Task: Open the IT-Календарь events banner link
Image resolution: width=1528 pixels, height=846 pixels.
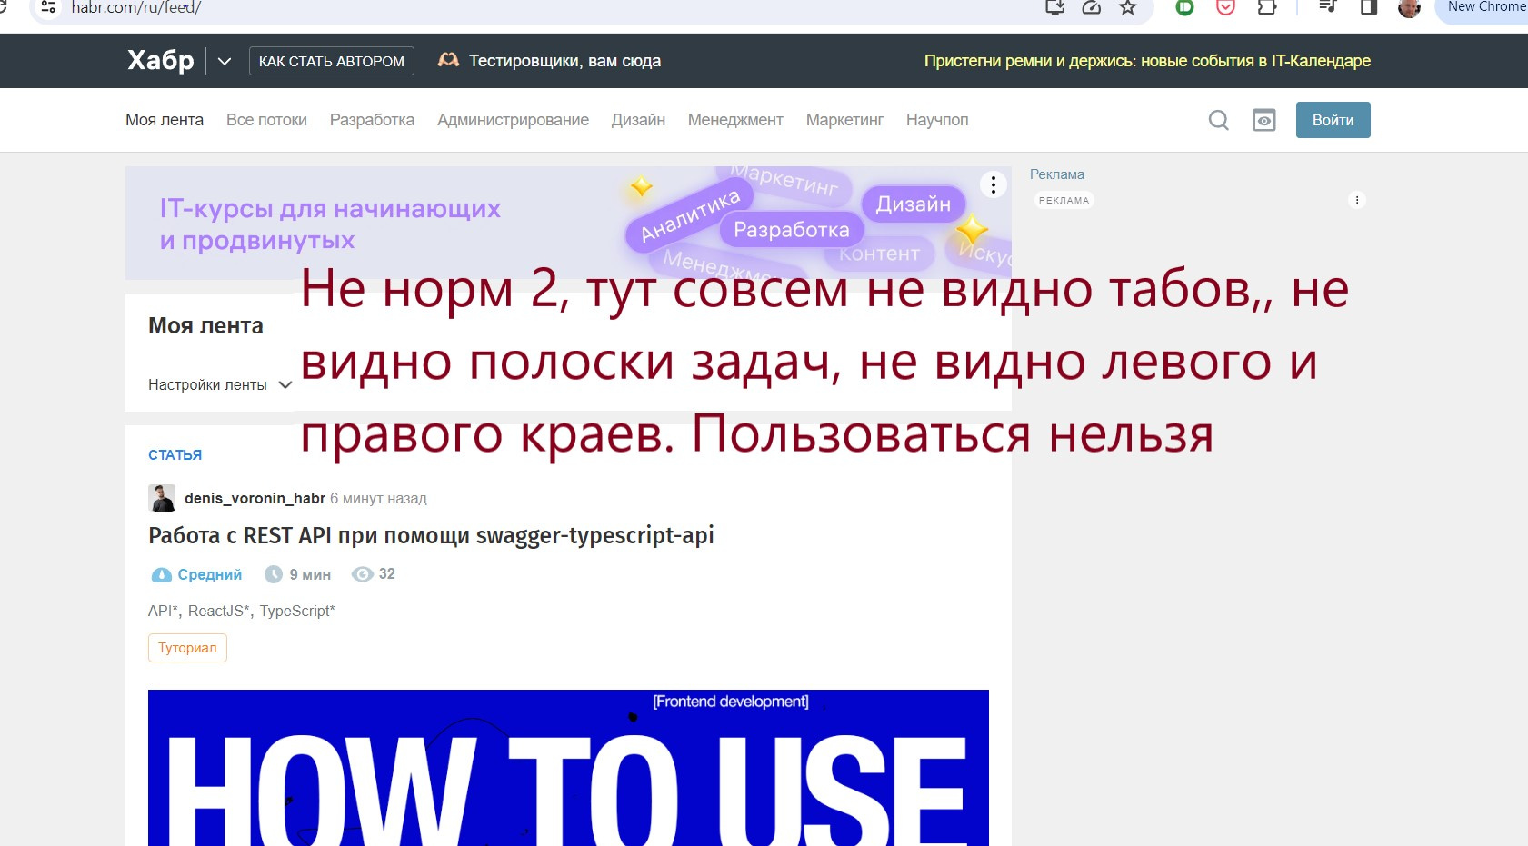Action: pyautogui.click(x=1147, y=61)
